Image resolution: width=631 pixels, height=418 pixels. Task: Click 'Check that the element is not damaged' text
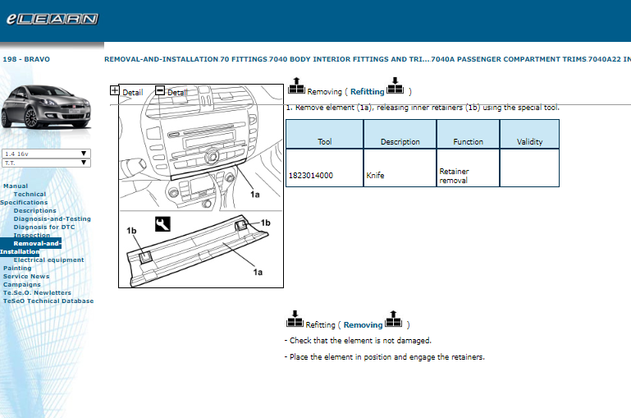pyautogui.click(x=358, y=341)
